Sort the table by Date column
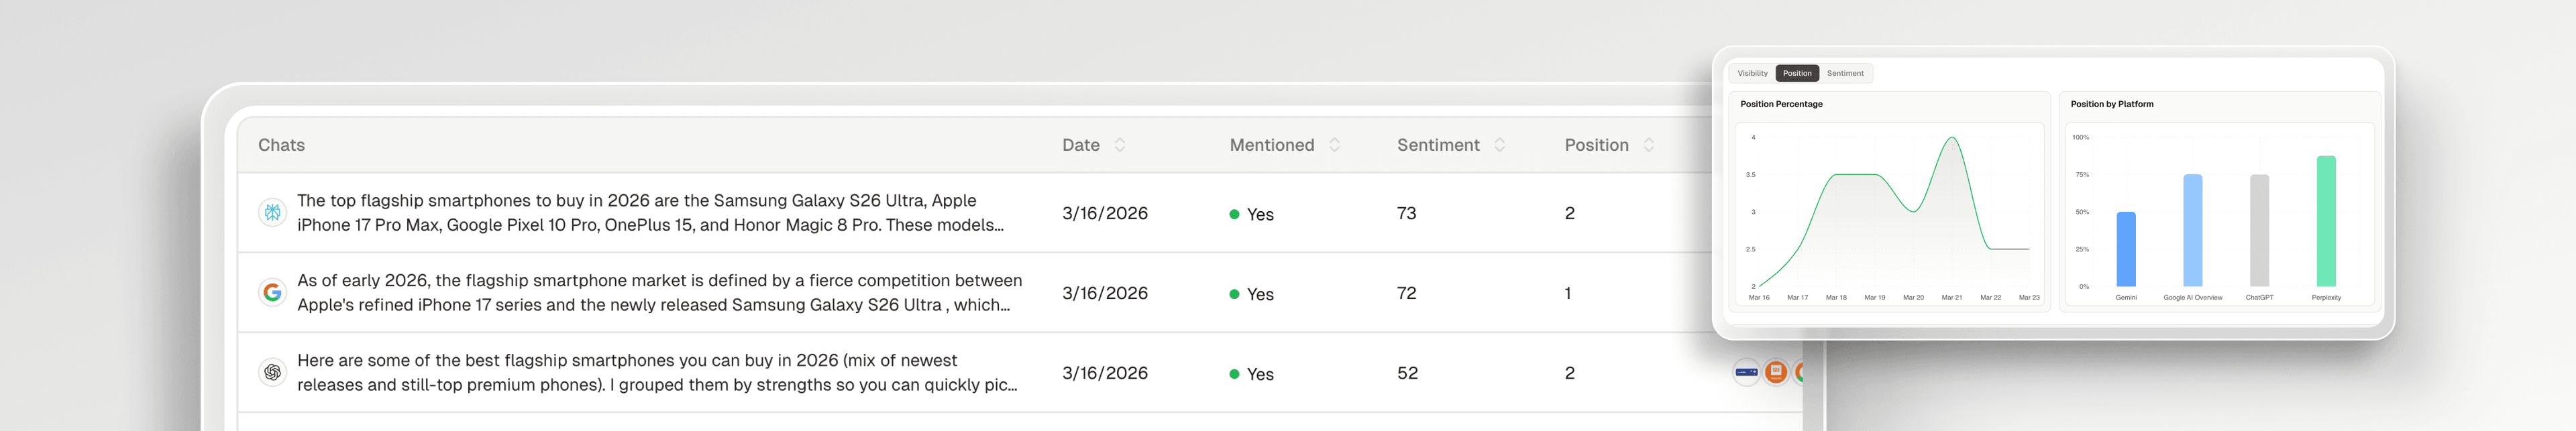Image resolution: width=2576 pixels, height=431 pixels. tap(1120, 145)
